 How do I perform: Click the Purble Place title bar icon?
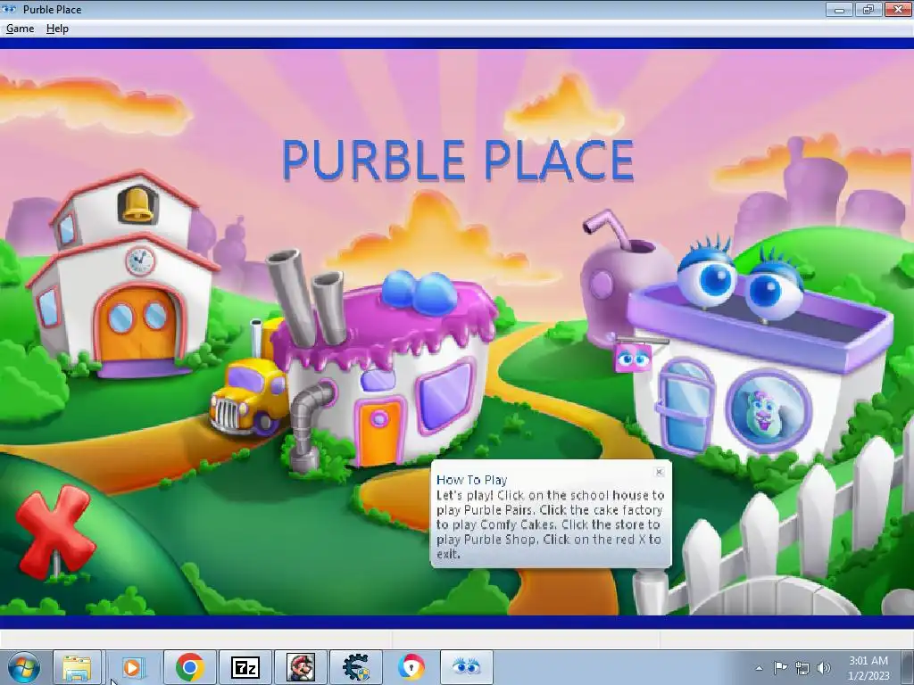(9, 9)
